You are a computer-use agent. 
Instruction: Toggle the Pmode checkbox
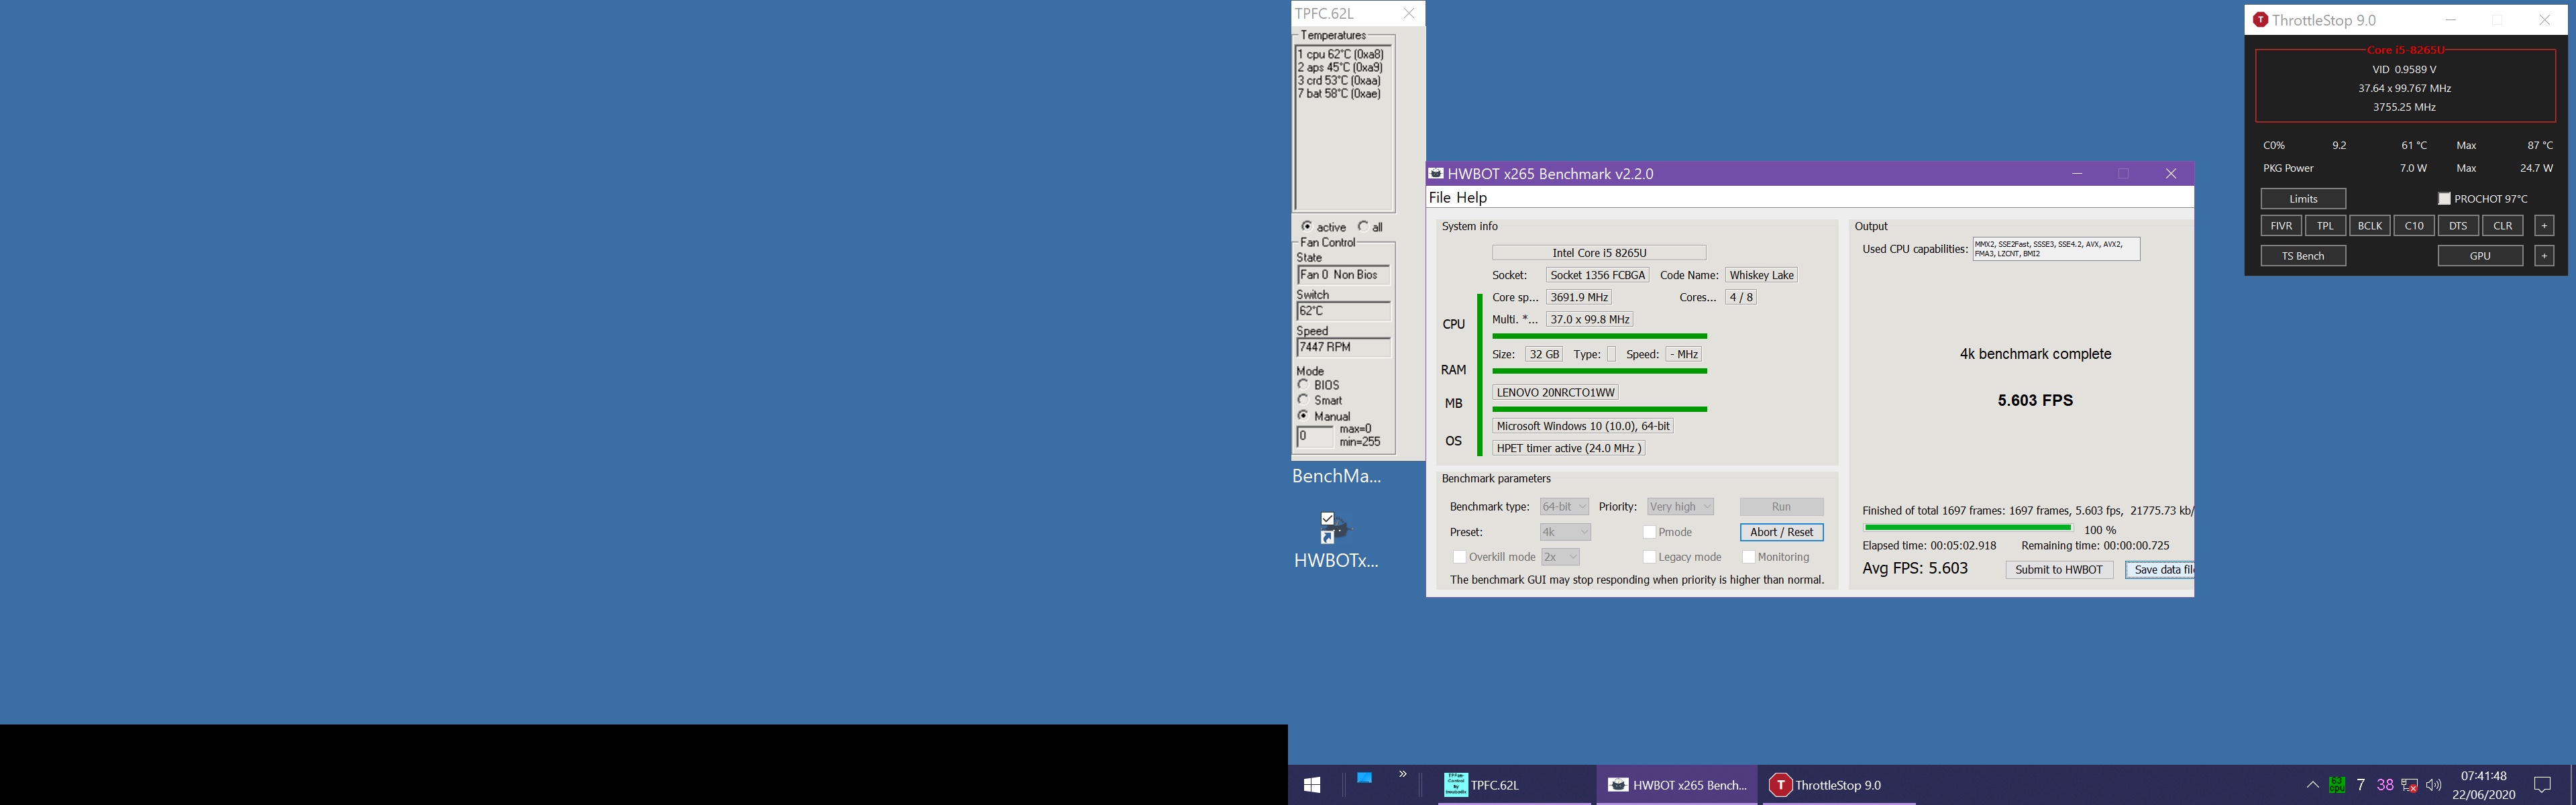click(1649, 532)
